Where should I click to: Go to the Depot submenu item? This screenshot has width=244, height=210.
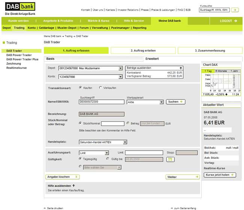[x=7, y=28]
